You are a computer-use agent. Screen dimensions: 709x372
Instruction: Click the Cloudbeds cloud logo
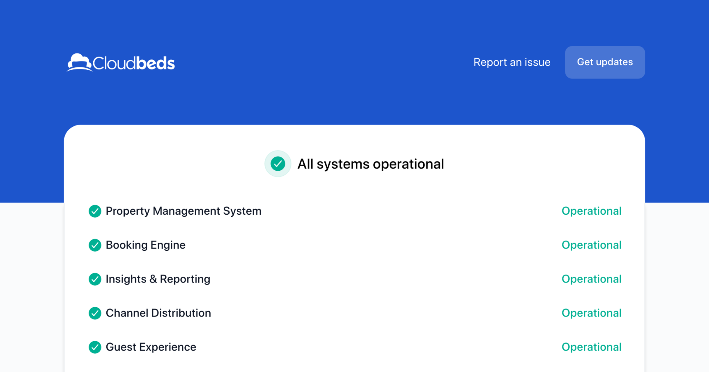pos(79,62)
